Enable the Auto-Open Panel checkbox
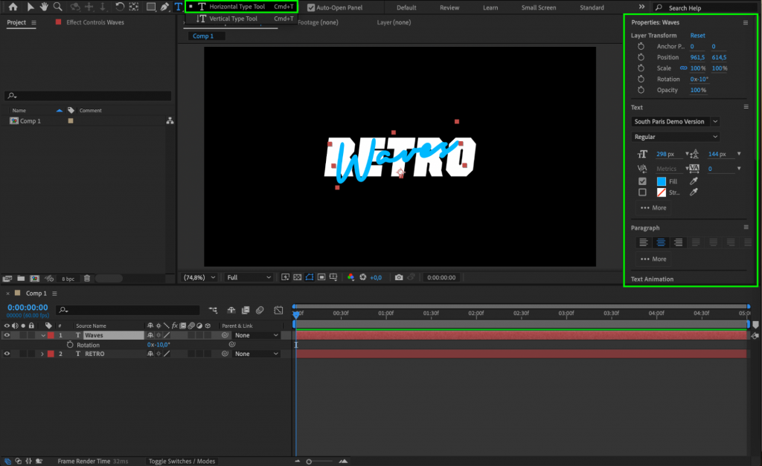Image resolution: width=762 pixels, height=466 pixels. point(311,7)
